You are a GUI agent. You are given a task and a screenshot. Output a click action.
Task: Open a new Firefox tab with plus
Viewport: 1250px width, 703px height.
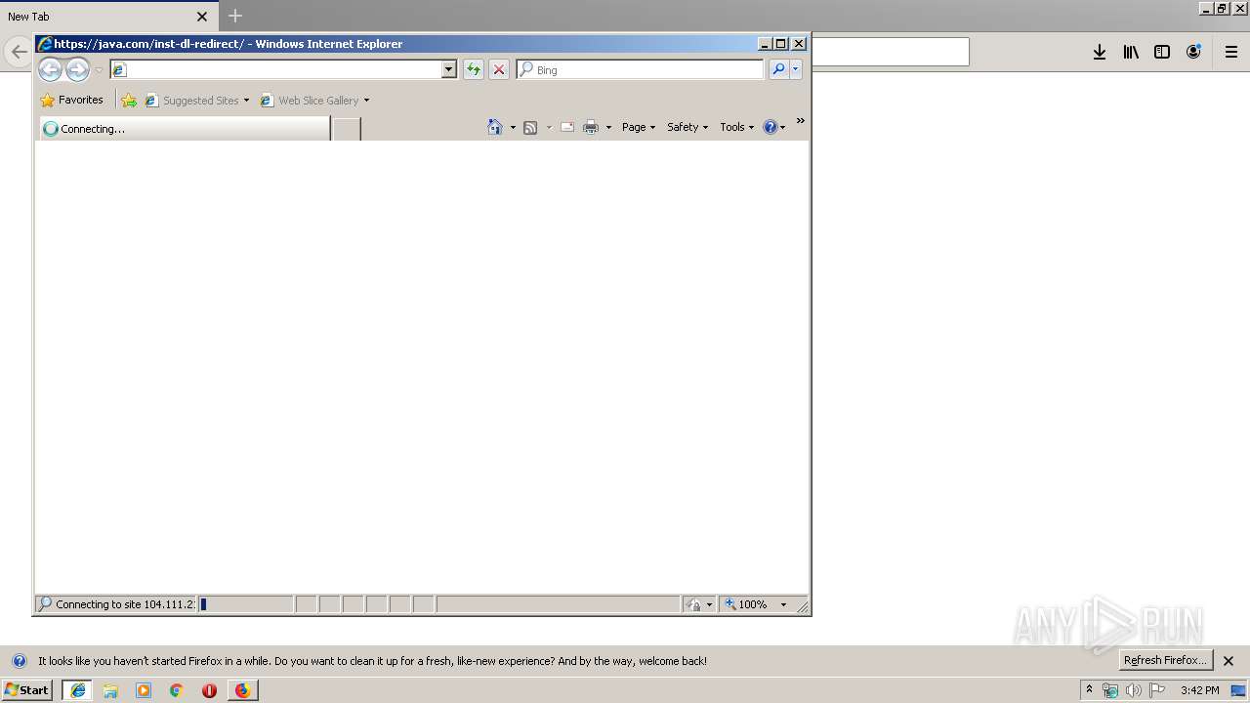235,16
